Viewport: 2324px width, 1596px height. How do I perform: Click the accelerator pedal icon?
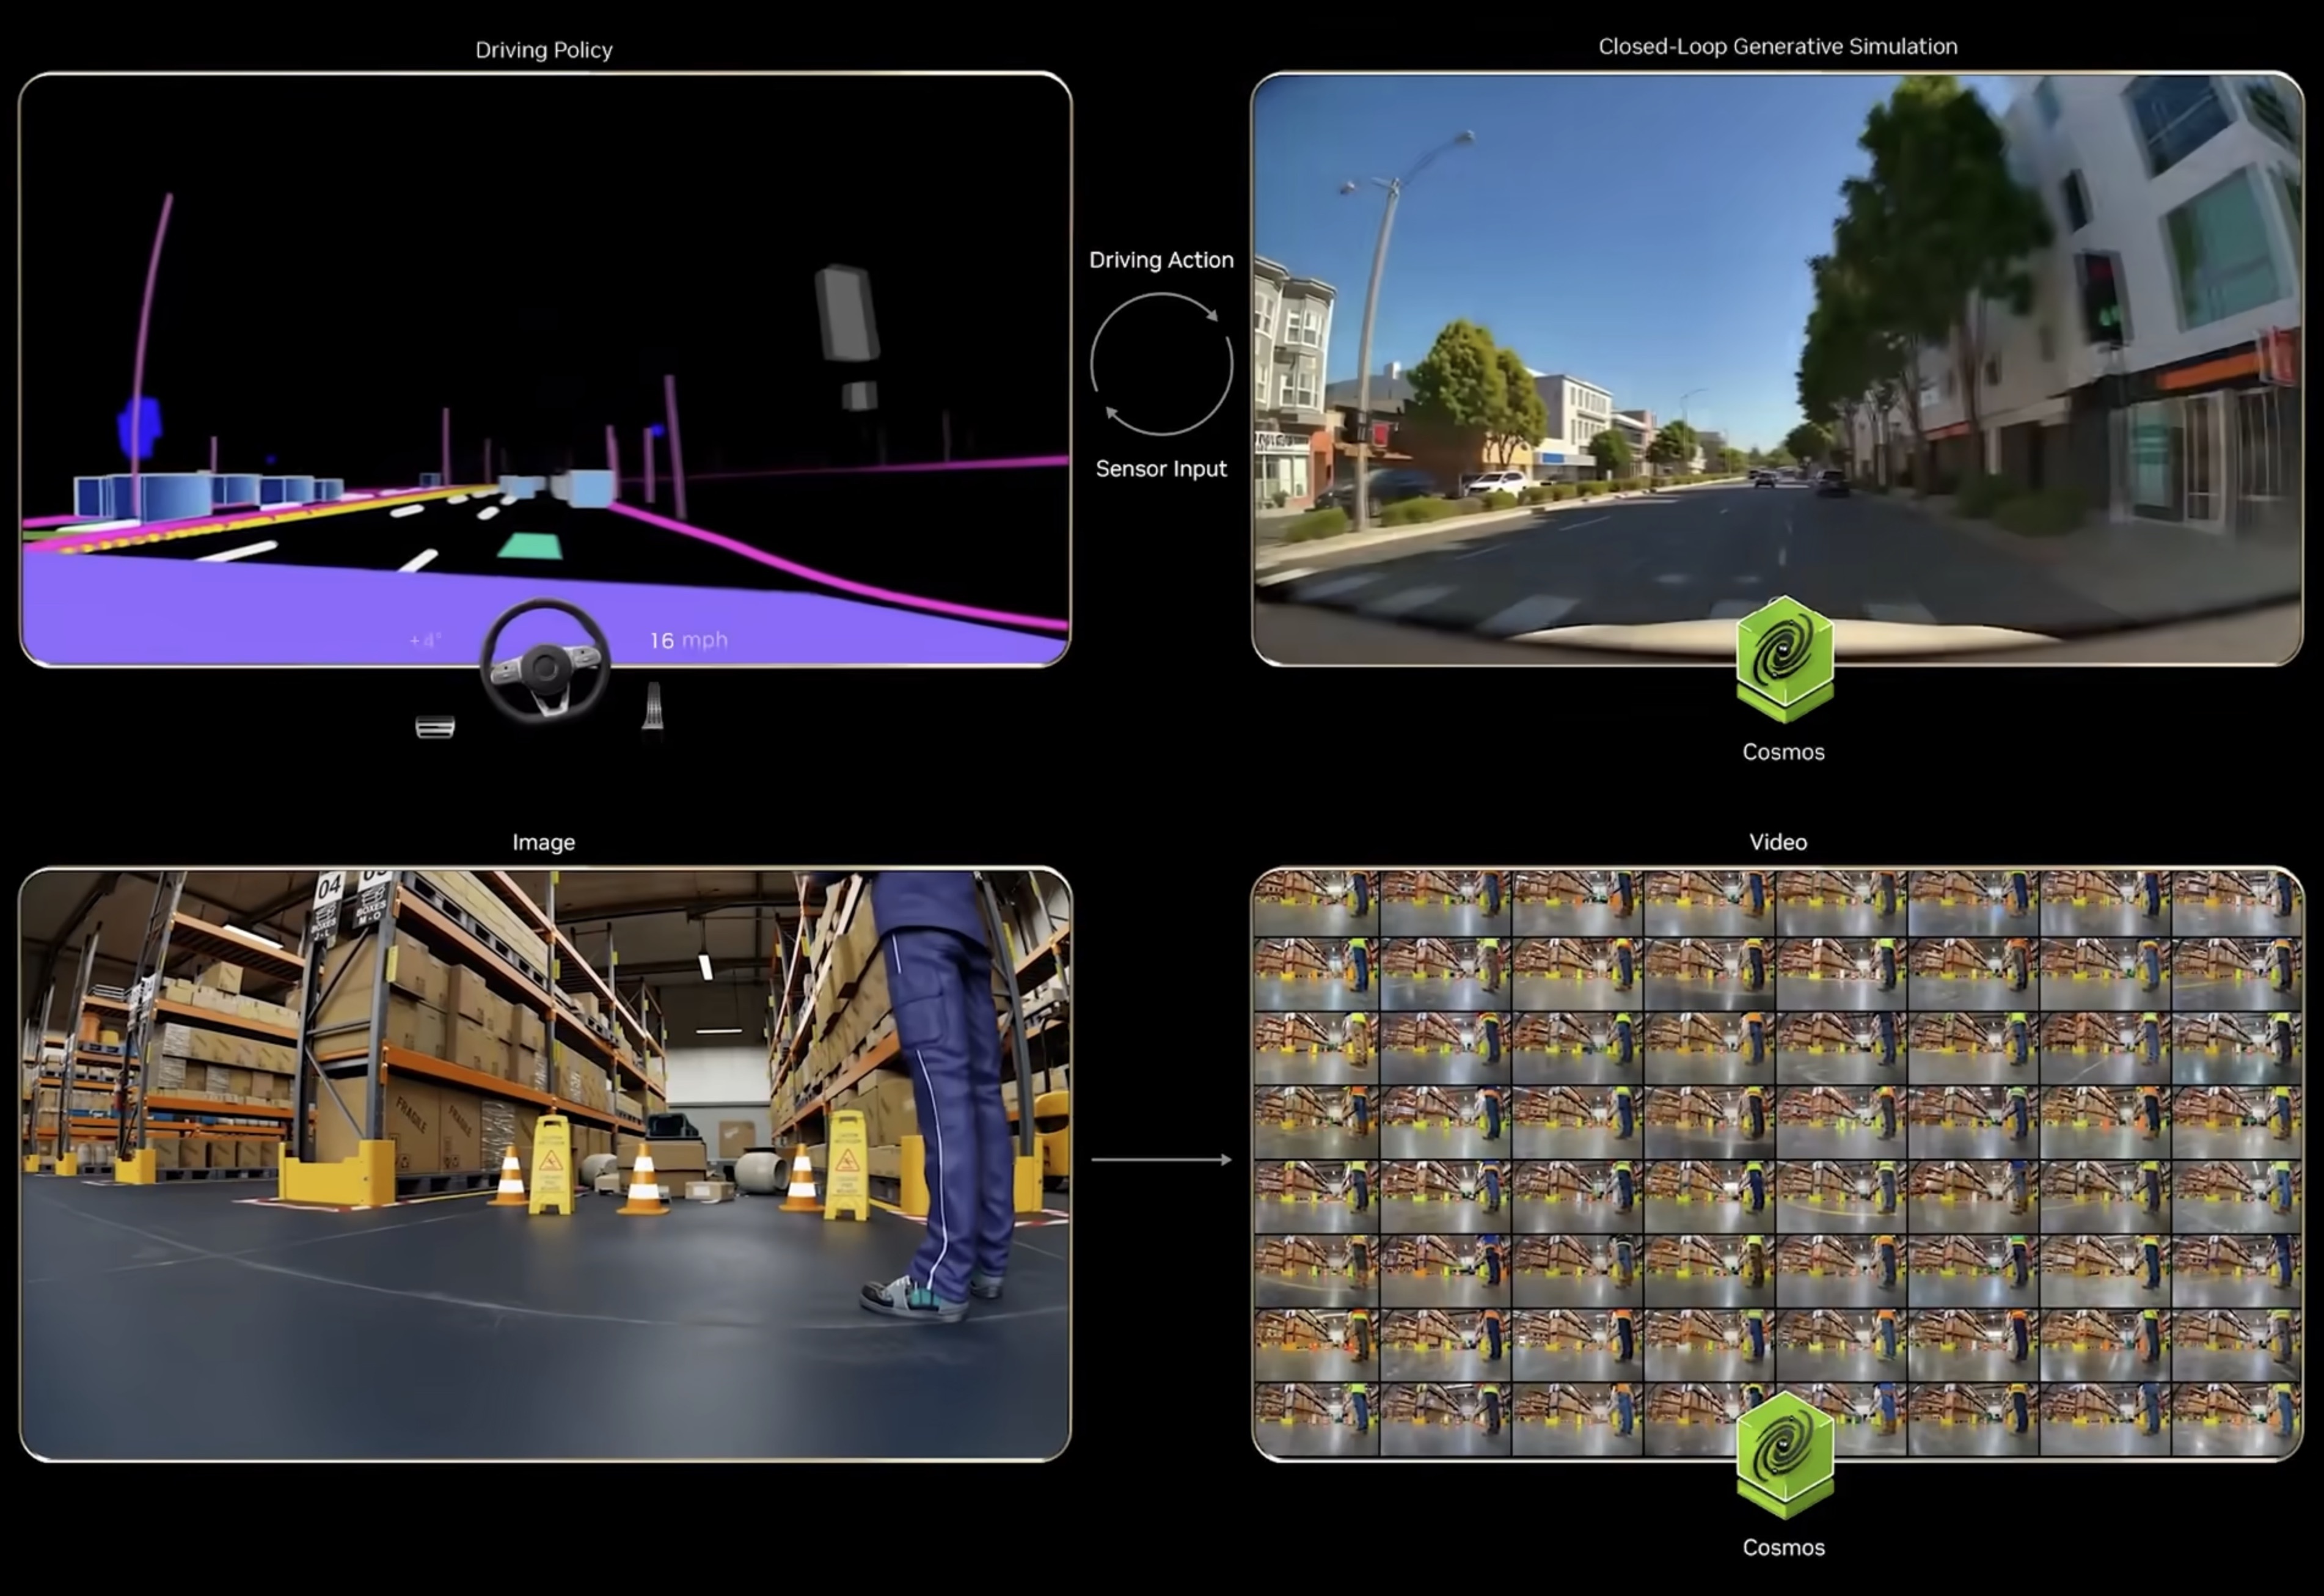point(653,707)
